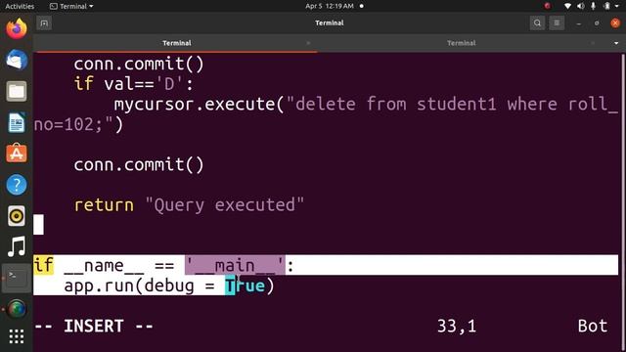Switch to the second Terminal tab
This screenshot has height=352, width=626.
point(461,43)
